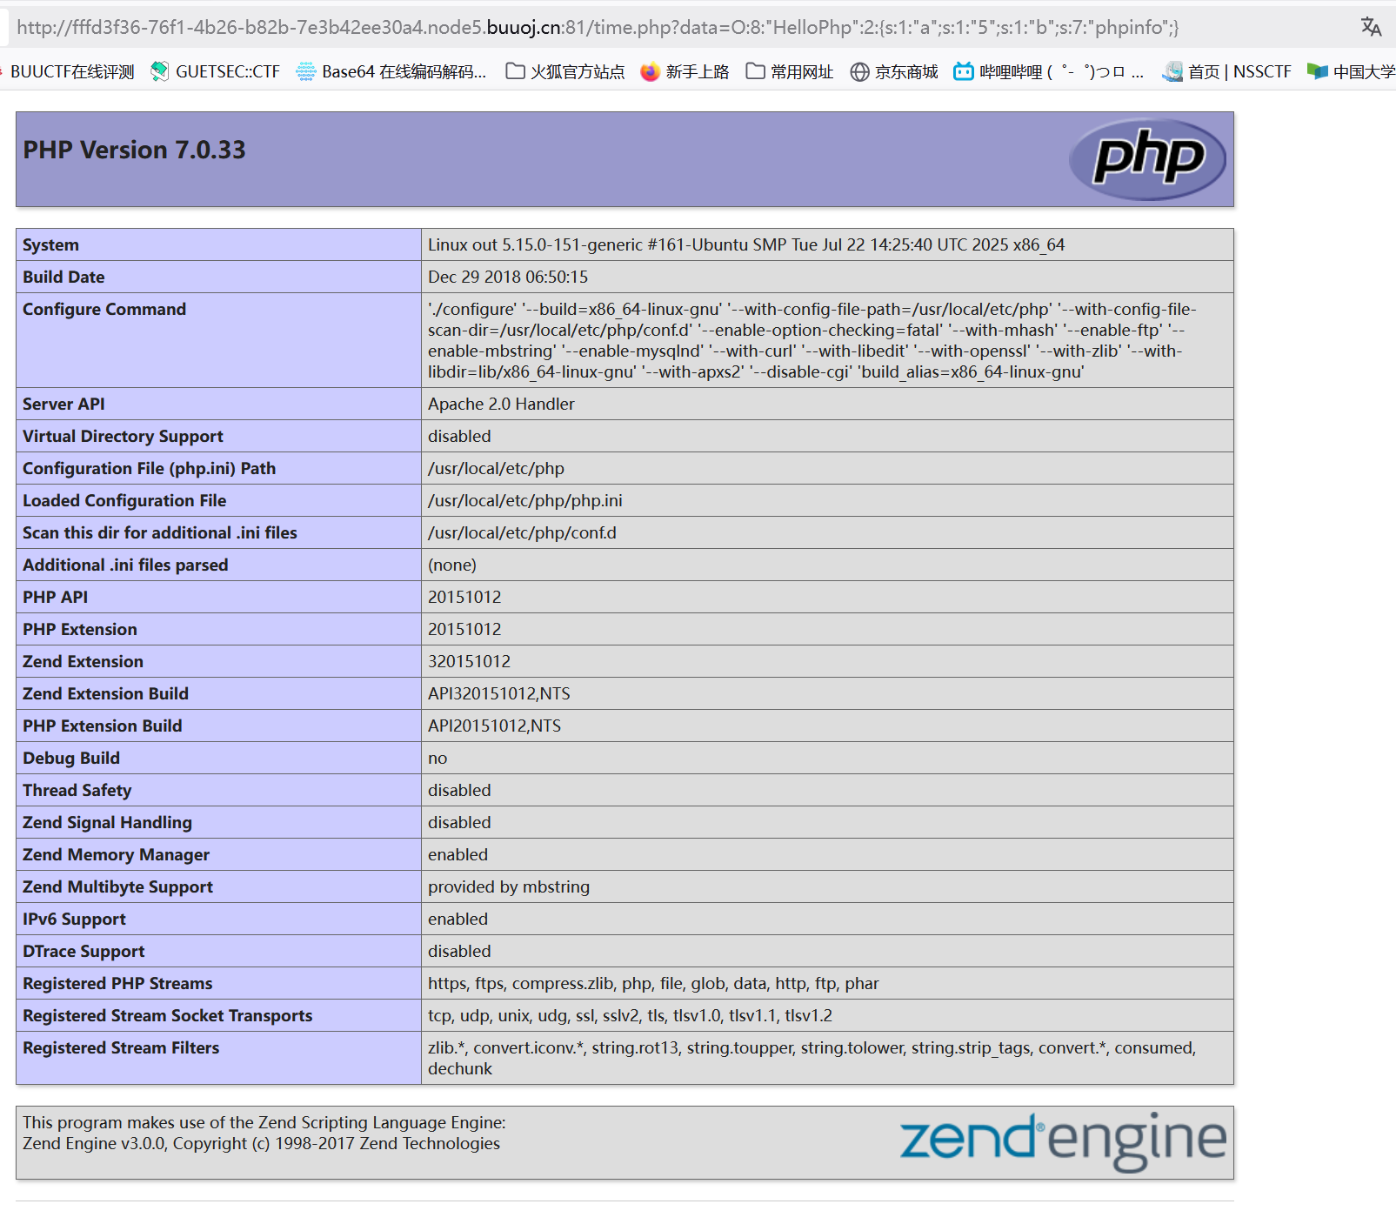1396x1224 pixels.
Task: Click the System row label
Action: (x=50, y=244)
